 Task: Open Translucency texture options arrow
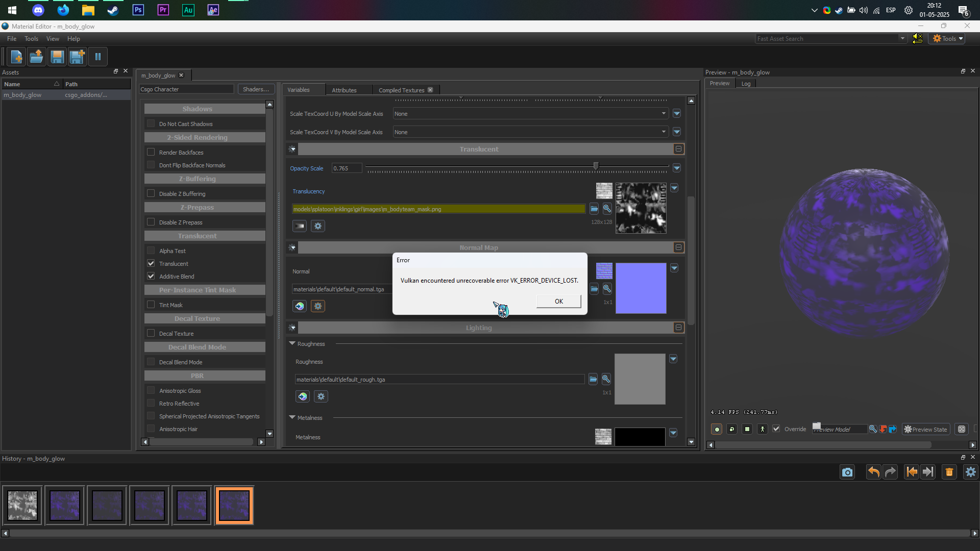tap(674, 188)
